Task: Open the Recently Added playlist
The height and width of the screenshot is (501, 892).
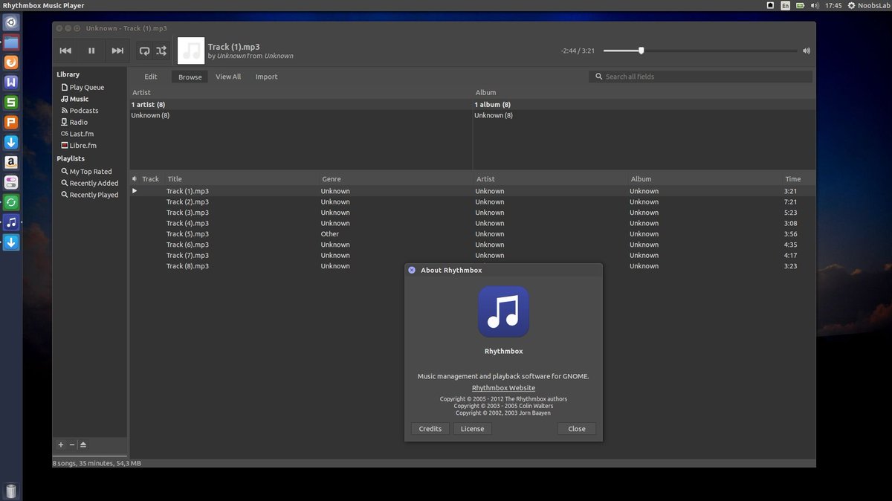Action: (x=91, y=183)
